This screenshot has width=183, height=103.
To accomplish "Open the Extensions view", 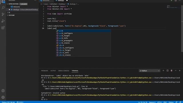I will [x=3, y=28].
